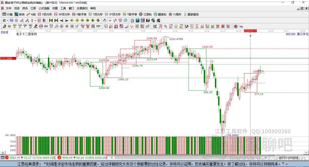Screen dimensions: 309x167
Task: Open the 行情 quotes toolbar button
Action: pos(8,14)
